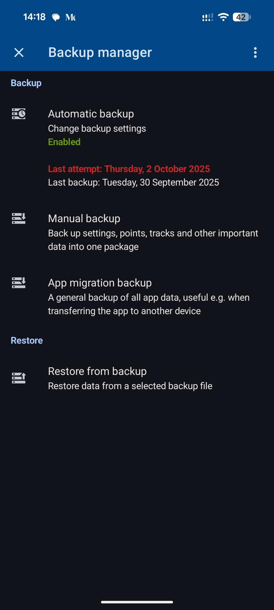Choose Restore from backup
Screen dimensions: 274x610
click(97, 371)
